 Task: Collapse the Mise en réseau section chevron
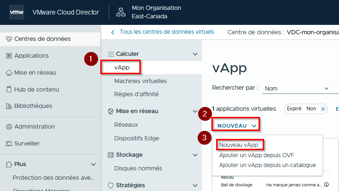[x=195, y=111]
